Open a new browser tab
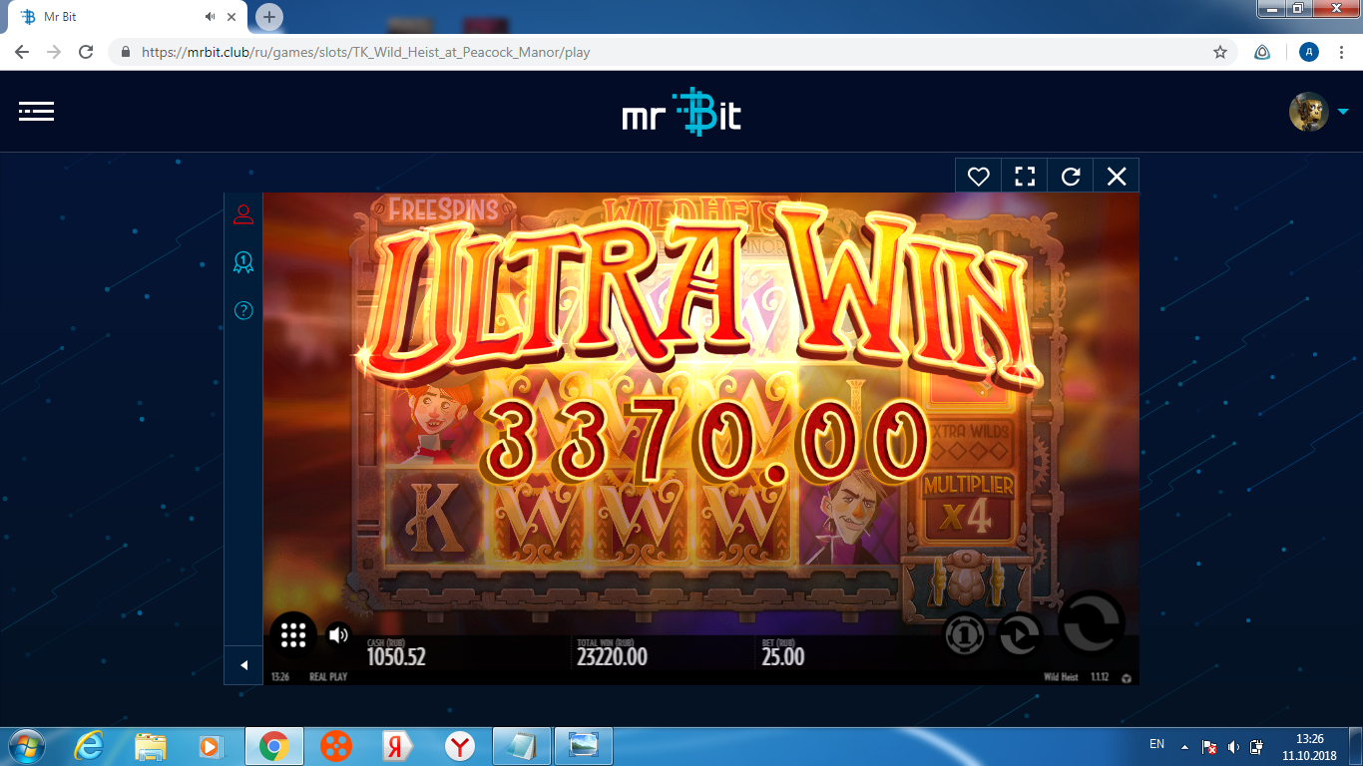 [269, 17]
